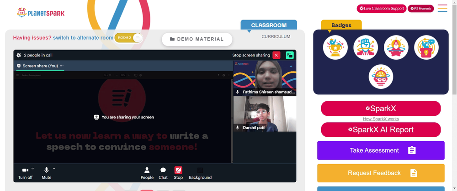Open call settings gear icon
Screen dimensions: 457x191
19,55
